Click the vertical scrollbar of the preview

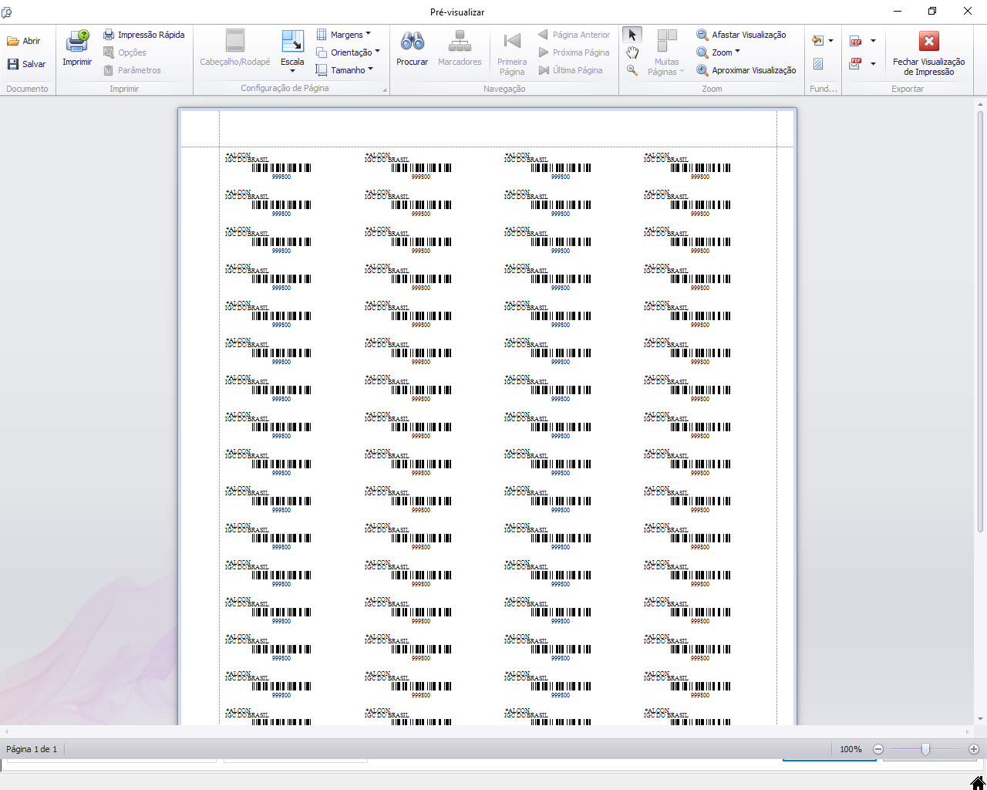[x=981, y=321]
